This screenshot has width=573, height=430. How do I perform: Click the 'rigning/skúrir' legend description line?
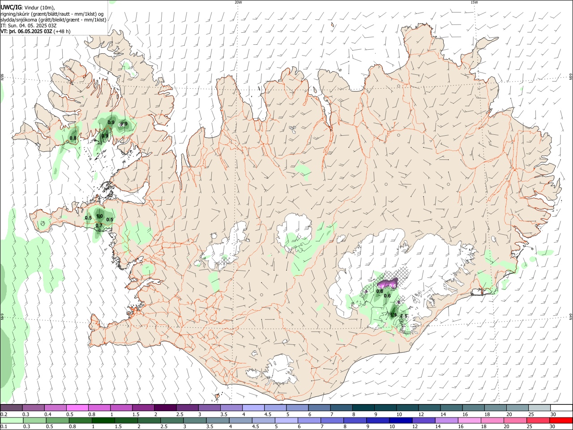[52, 14]
